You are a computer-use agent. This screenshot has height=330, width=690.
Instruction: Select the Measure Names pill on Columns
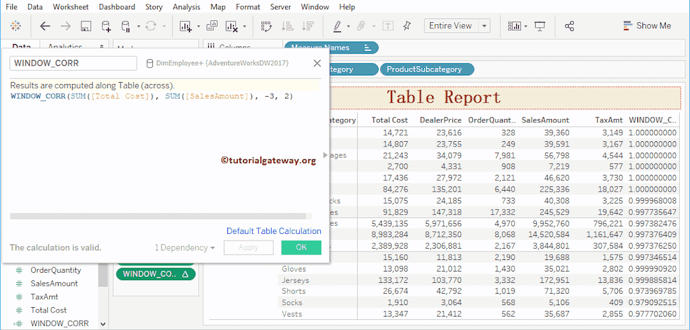click(332, 48)
